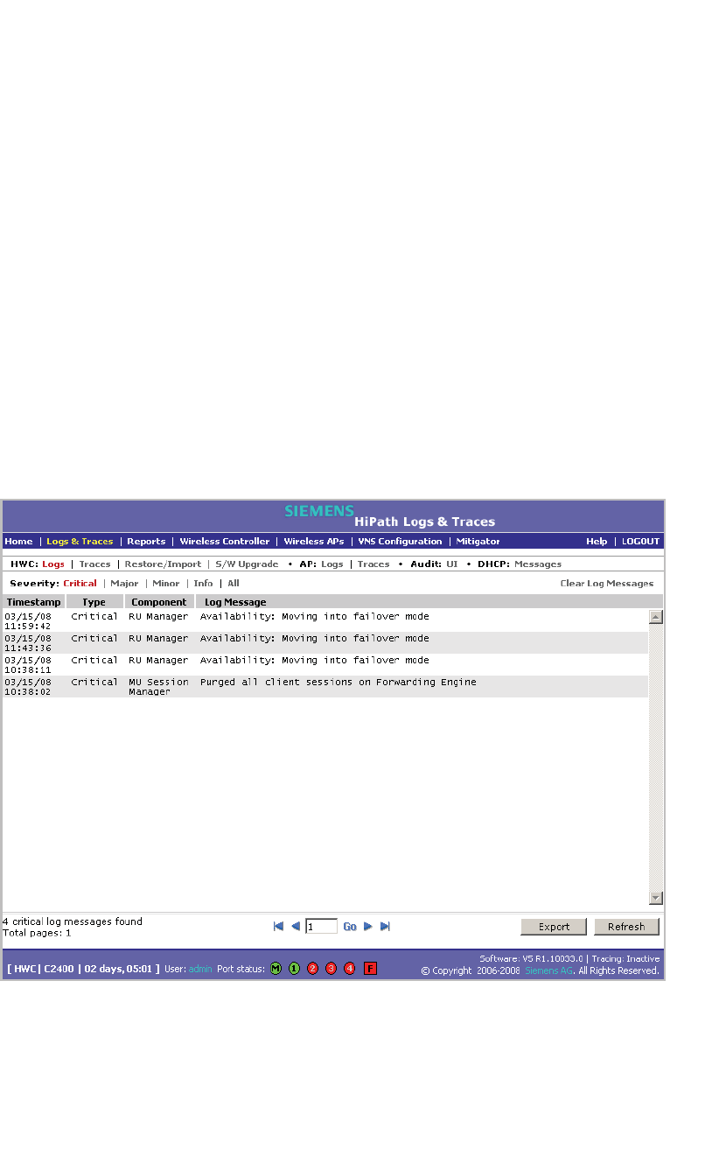Click Siemens AG copyright link
712x1149 pixels.
(549, 970)
